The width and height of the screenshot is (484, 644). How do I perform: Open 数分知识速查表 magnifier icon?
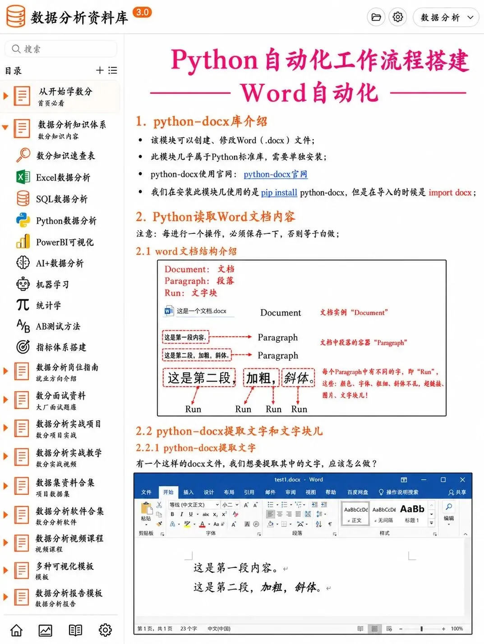tap(23, 155)
